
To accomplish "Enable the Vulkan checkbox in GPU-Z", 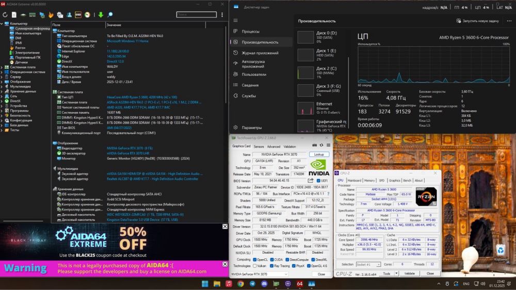I will 255,266.
